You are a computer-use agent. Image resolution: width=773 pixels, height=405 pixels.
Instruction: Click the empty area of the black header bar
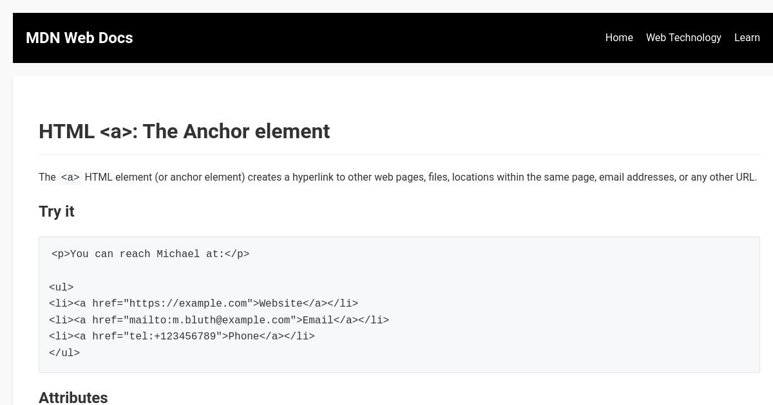click(367, 38)
